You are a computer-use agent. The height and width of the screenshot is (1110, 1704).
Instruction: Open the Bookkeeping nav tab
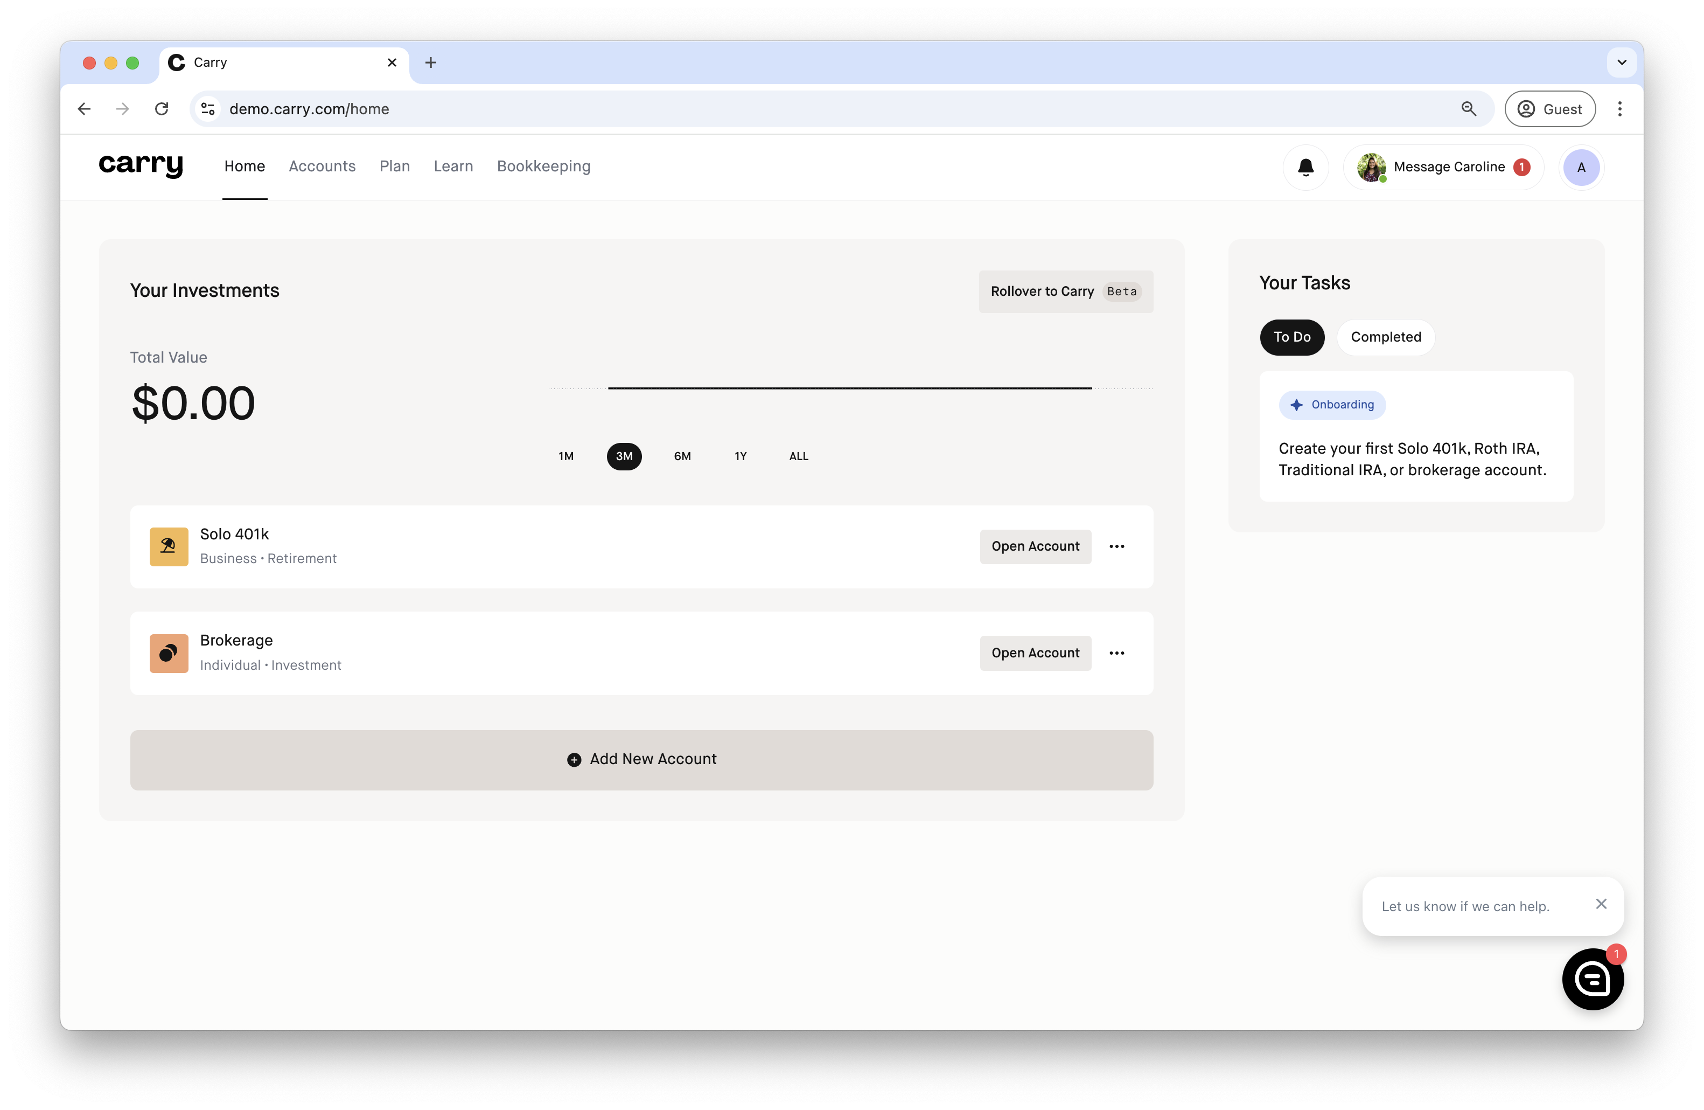coord(543,166)
